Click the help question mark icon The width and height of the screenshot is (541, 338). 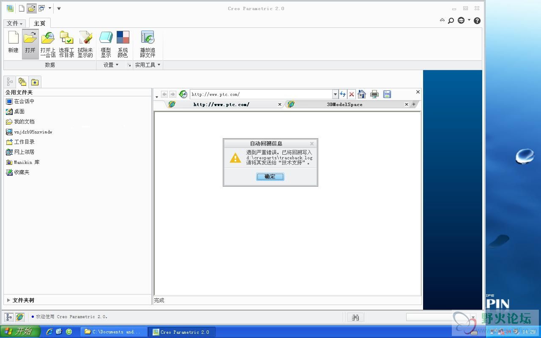click(477, 20)
